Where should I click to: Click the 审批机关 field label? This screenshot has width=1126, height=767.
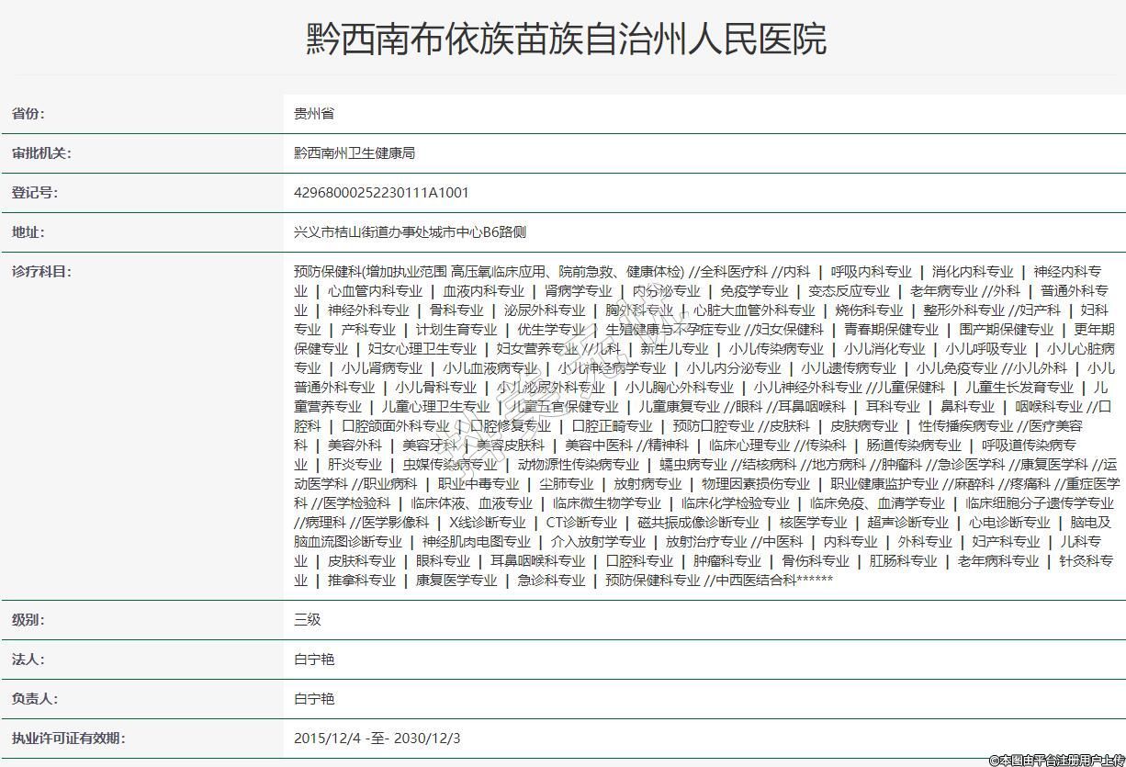click(40, 153)
